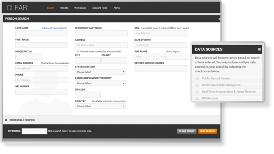274x154 pixels.
Task: Focus the Date of Birth field
Action: coord(161,45)
